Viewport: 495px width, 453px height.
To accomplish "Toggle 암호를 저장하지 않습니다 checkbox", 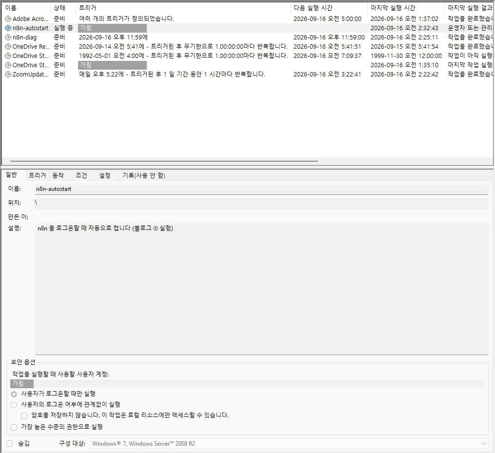I will click(24, 415).
